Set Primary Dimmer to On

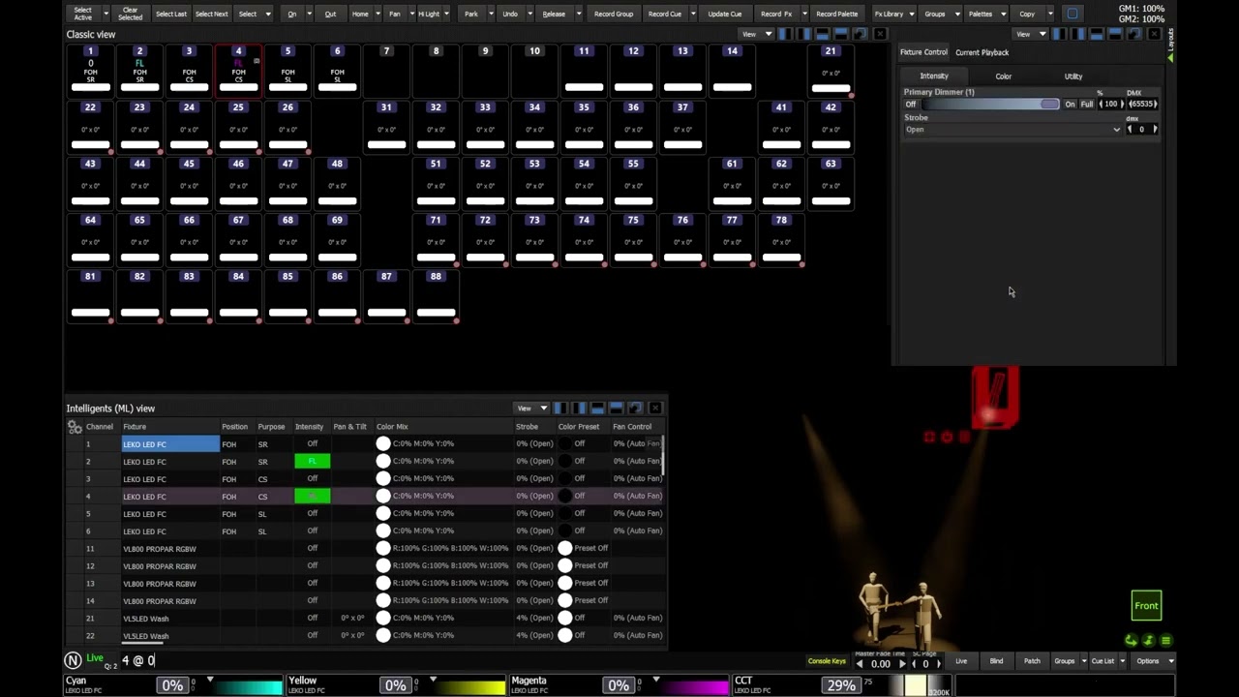pos(1070,105)
